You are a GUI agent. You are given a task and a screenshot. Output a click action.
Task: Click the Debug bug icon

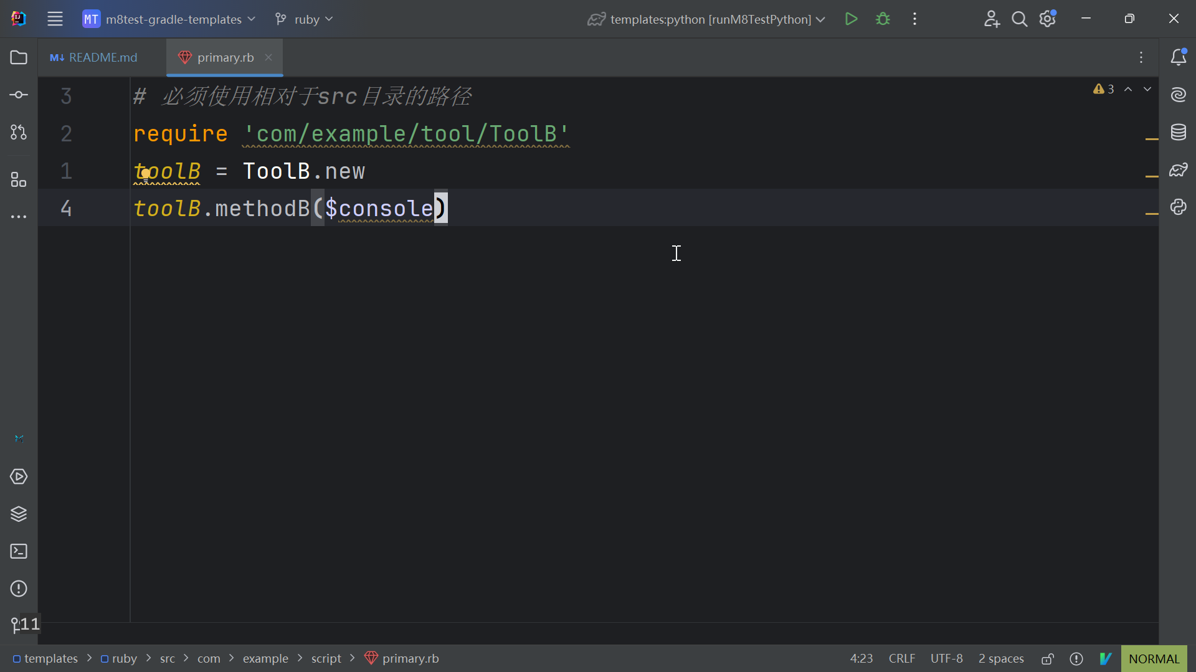[883, 19]
